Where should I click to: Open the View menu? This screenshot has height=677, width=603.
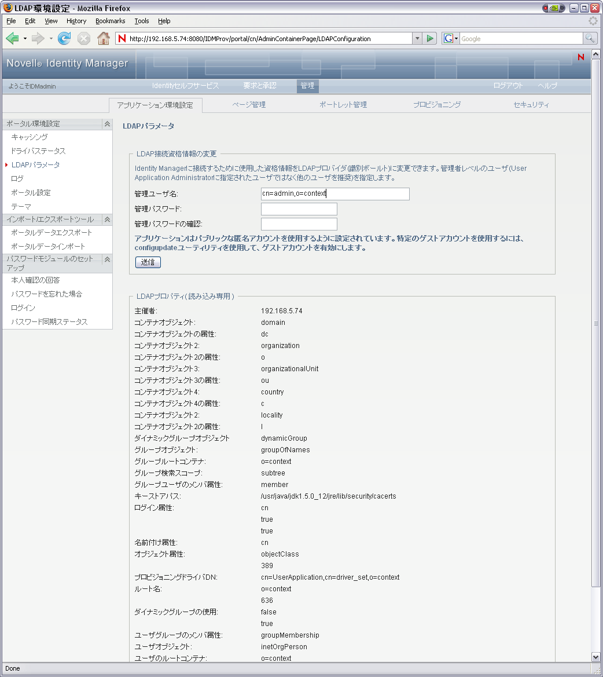(x=51, y=21)
